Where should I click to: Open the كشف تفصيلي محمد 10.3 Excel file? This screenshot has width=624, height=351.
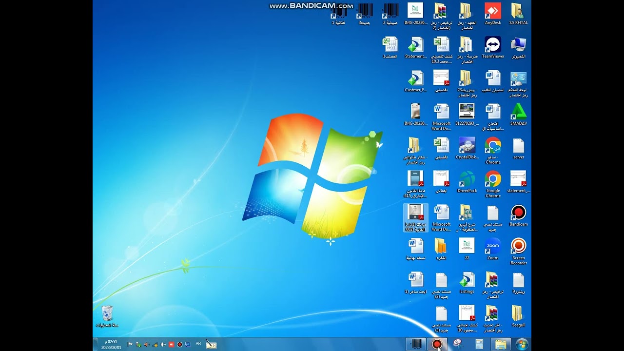point(441,50)
